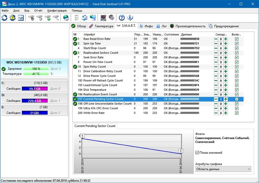Click the blue refresh arrows toolbar icon
This screenshot has width=259, height=183.
pos(4,18)
